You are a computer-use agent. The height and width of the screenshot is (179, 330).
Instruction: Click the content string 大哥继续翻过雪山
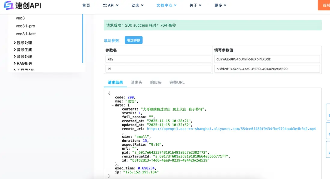tap(173, 109)
